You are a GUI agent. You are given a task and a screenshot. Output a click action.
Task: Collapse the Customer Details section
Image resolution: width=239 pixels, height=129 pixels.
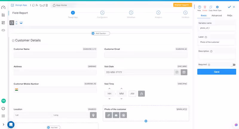click(13, 41)
